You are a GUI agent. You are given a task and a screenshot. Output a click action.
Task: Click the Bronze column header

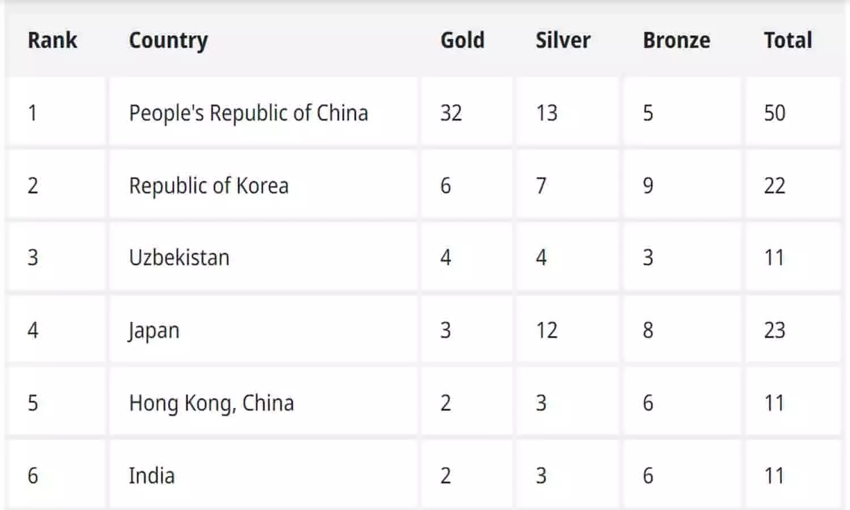tap(676, 40)
